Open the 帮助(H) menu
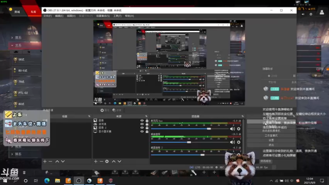The height and width of the screenshot is (185, 329). [129, 16]
